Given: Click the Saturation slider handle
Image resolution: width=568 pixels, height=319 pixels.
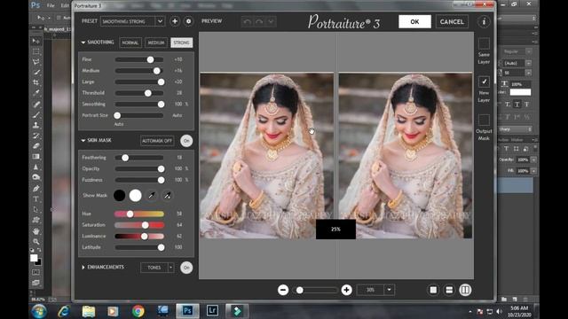Looking at the screenshot, I should click(146, 225).
